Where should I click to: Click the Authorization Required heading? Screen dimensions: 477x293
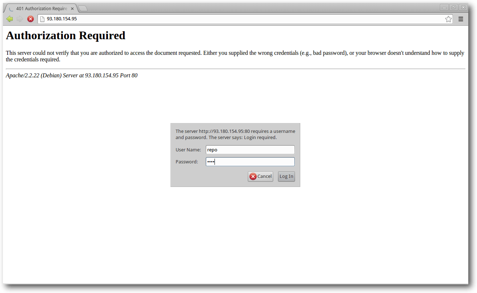(x=66, y=36)
